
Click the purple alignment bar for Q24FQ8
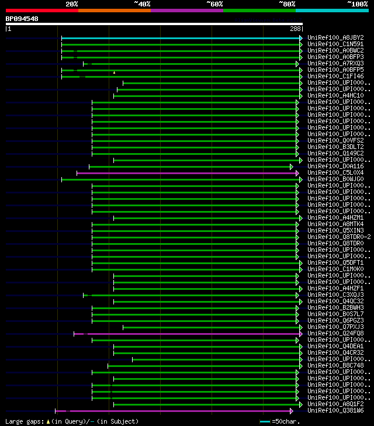tap(186, 334)
